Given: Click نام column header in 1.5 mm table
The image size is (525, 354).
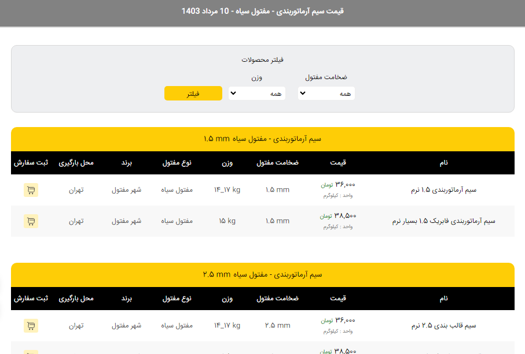Looking at the screenshot, I should (443, 163).
